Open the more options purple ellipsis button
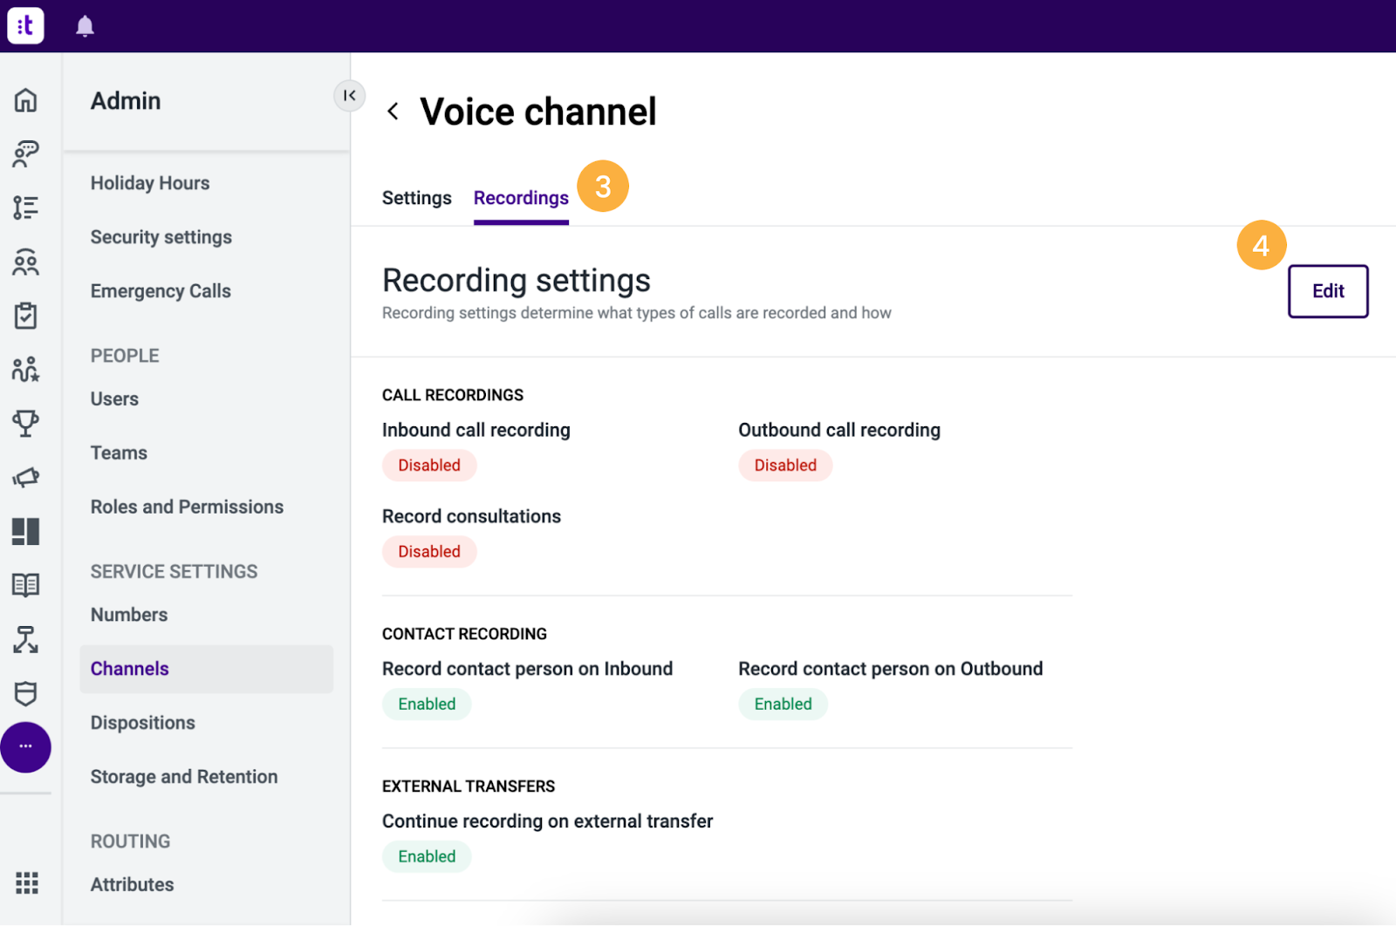The height and width of the screenshot is (926, 1396). [x=26, y=747]
